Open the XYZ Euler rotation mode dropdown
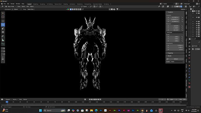This screenshot has width=201, height=113. point(175,32)
